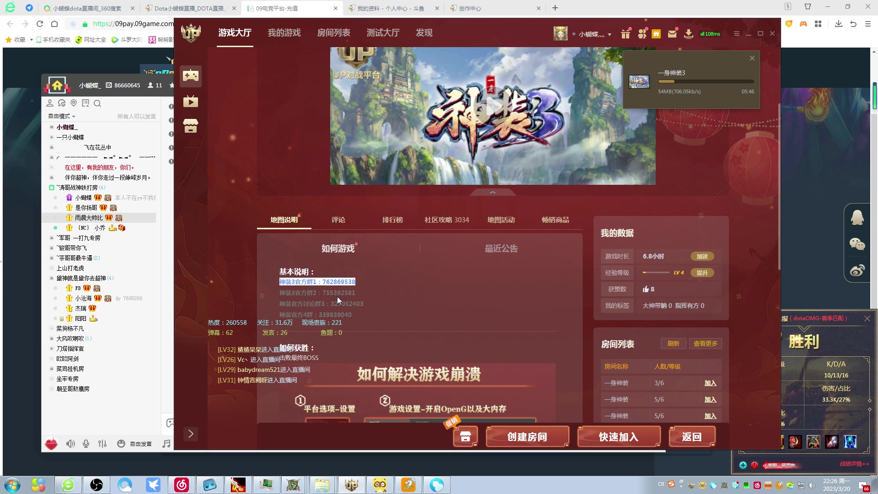878x494 pixels.
Task: Open the gift box icon in UP header
Action: (x=626, y=33)
